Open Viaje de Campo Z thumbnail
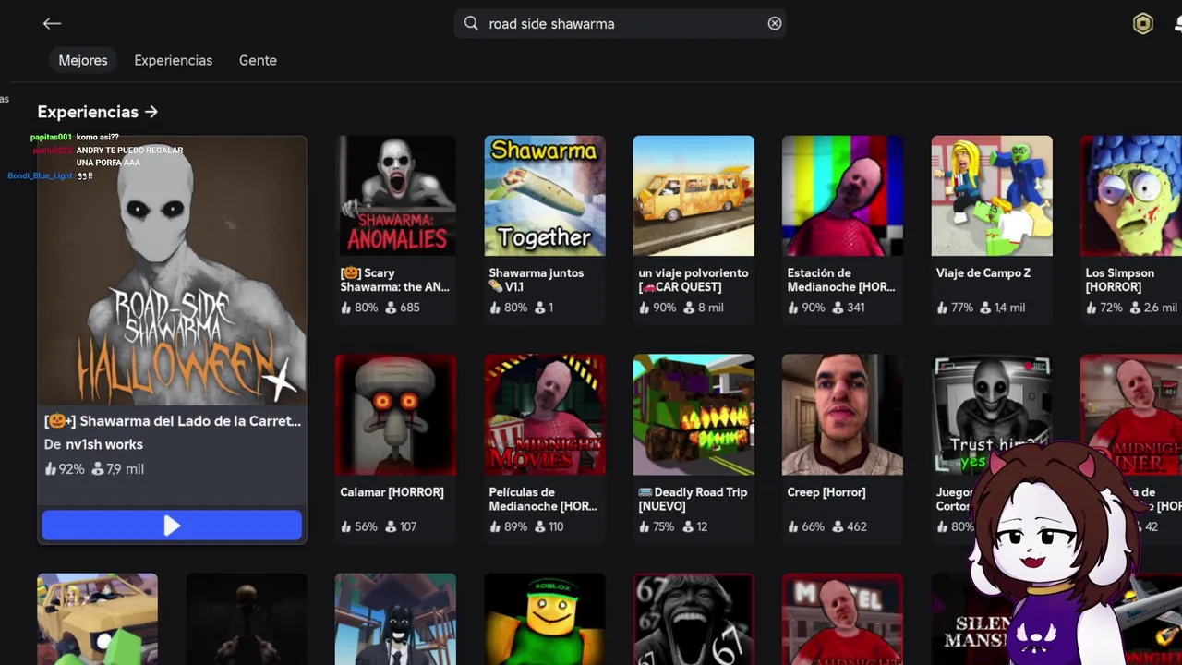This screenshot has height=665, width=1182. (x=992, y=196)
